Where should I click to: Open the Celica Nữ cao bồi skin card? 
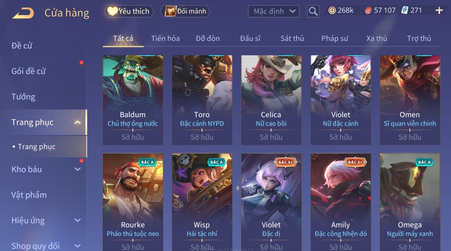coord(271,100)
